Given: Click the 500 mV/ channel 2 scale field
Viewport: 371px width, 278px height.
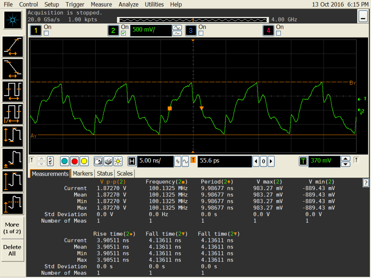Looking at the screenshot, I should (x=151, y=30).
